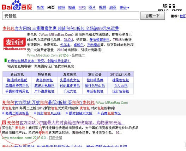
Task: Focus the search box containing 麦包包
Action: [71, 16]
